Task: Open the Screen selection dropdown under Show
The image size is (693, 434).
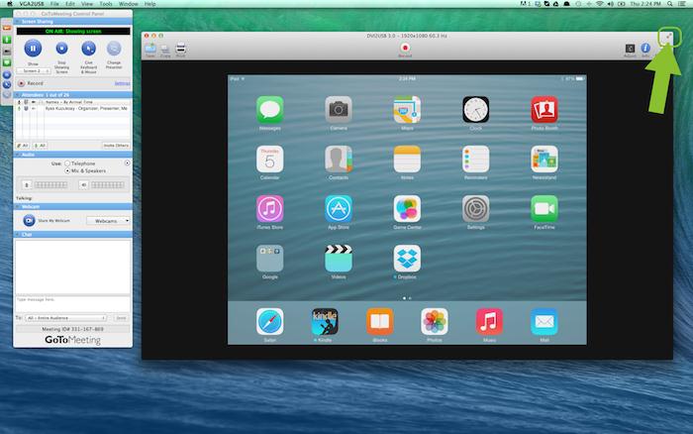Action: (x=33, y=73)
